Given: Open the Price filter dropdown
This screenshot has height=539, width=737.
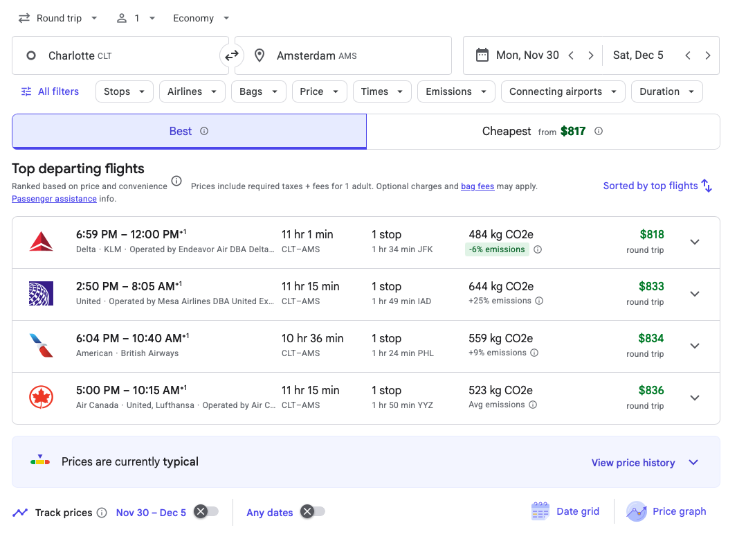Looking at the screenshot, I should (x=320, y=91).
